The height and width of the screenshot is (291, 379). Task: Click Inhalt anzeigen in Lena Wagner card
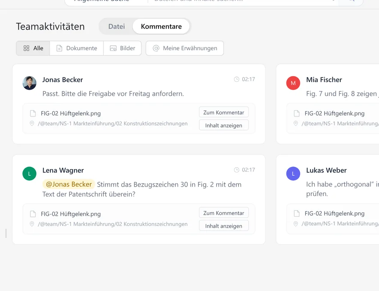[x=223, y=226]
